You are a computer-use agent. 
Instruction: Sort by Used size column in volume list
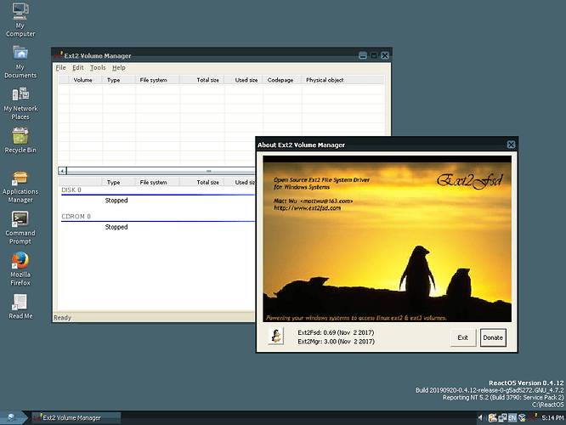tap(243, 80)
